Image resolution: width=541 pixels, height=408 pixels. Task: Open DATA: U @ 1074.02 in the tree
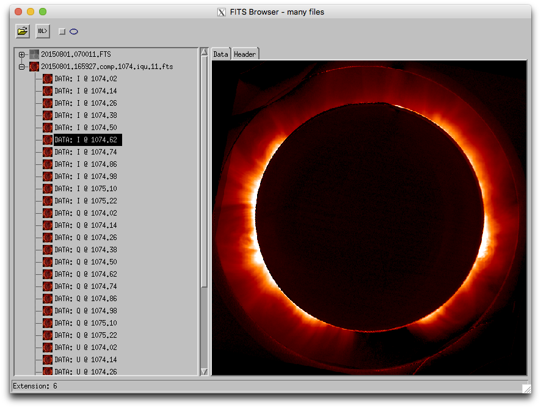click(85, 348)
